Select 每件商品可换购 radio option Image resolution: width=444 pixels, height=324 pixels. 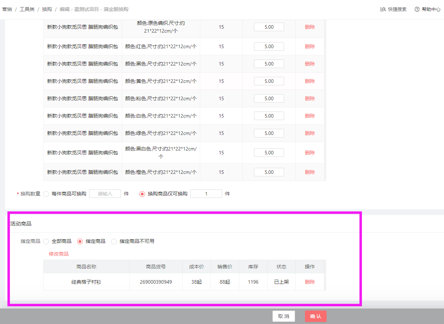point(46,194)
